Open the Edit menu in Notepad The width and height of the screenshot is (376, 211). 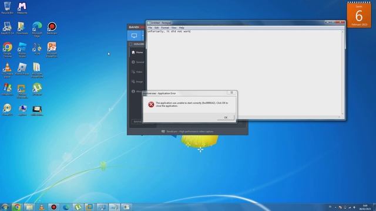click(x=156, y=28)
